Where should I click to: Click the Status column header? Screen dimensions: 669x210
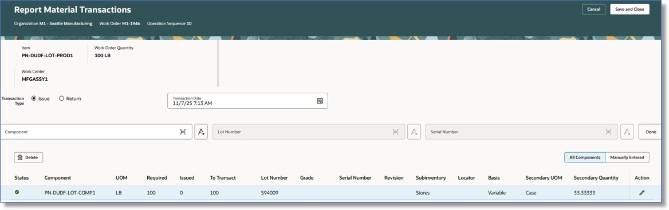click(x=21, y=178)
